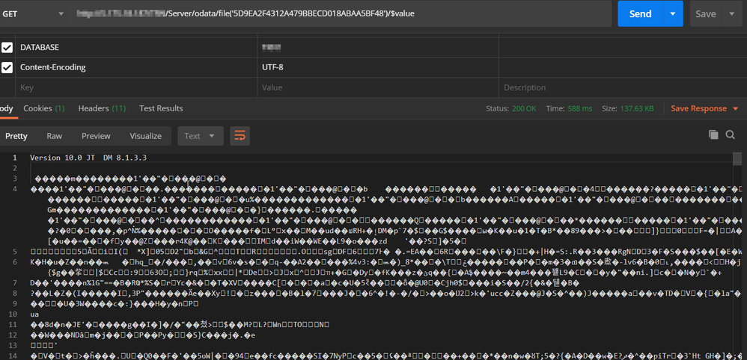Click the wrap lines icon

point(240,136)
